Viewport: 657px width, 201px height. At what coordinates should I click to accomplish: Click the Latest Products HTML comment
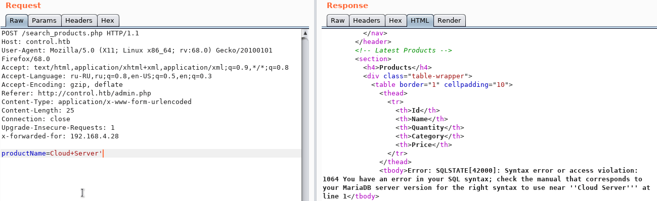click(x=404, y=51)
